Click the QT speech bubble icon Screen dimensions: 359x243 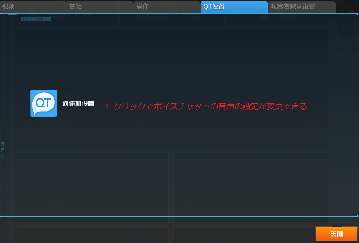point(43,103)
